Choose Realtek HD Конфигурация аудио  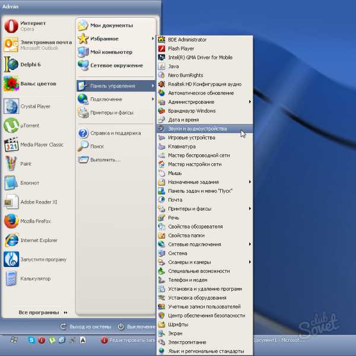coord(205,84)
